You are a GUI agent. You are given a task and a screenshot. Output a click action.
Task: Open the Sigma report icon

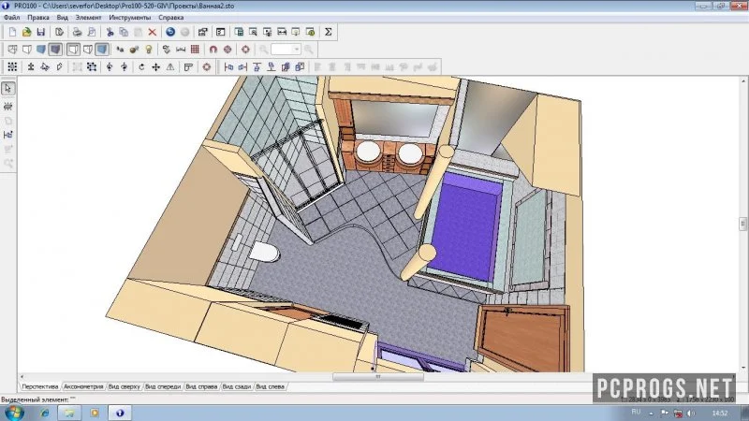click(x=329, y=32)
